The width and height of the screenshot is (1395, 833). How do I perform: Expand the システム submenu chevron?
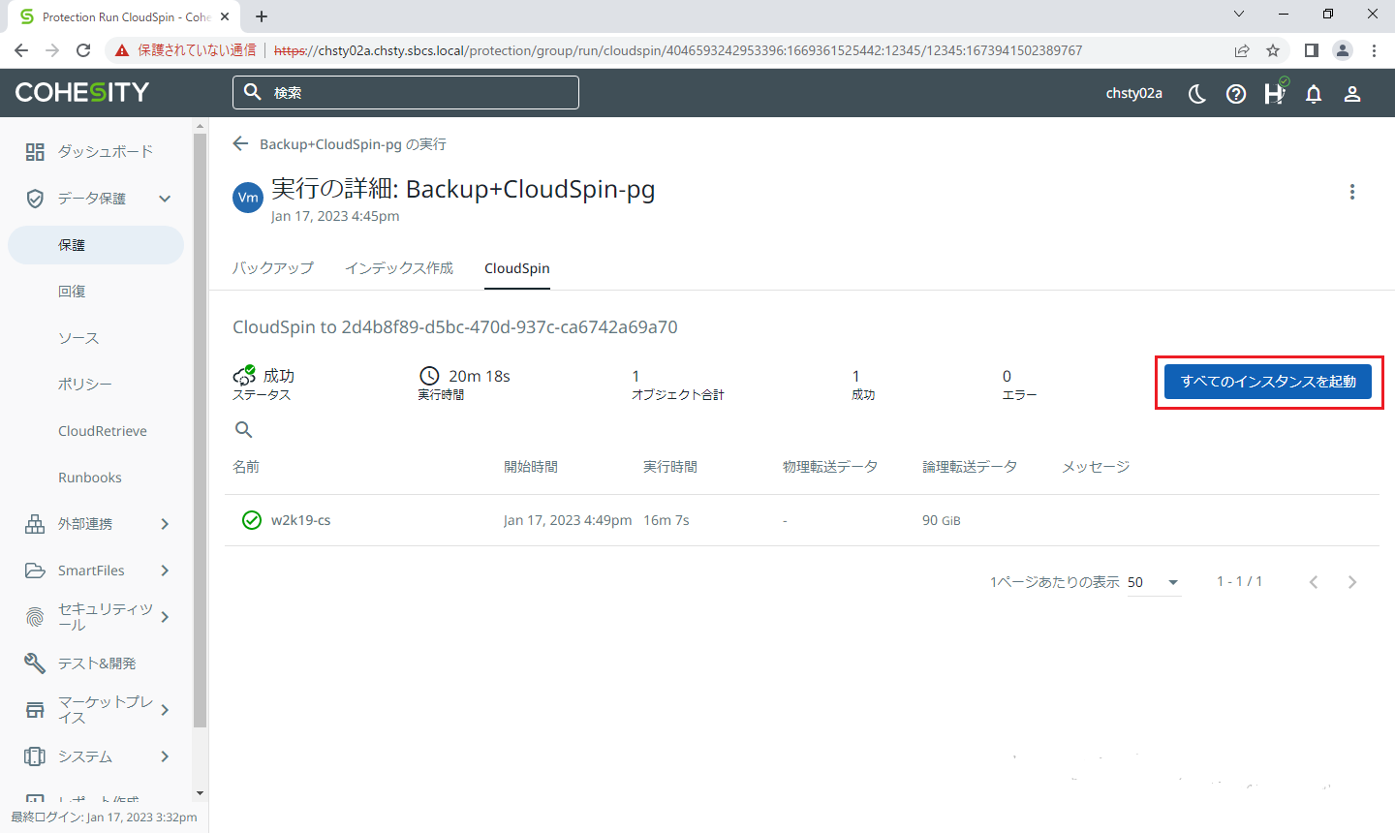(165, 756)
